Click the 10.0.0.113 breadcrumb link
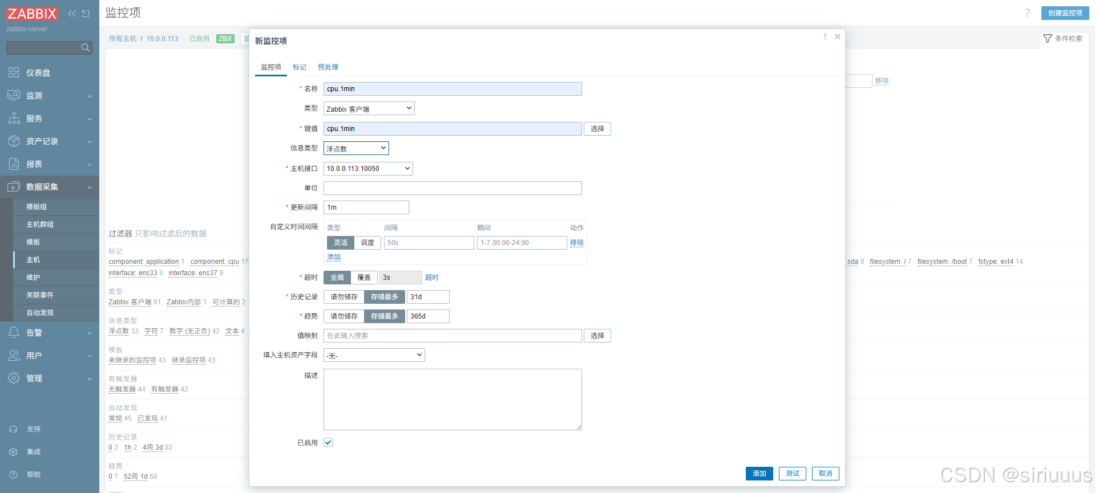The image size is (1095, 493). [162, 39]
